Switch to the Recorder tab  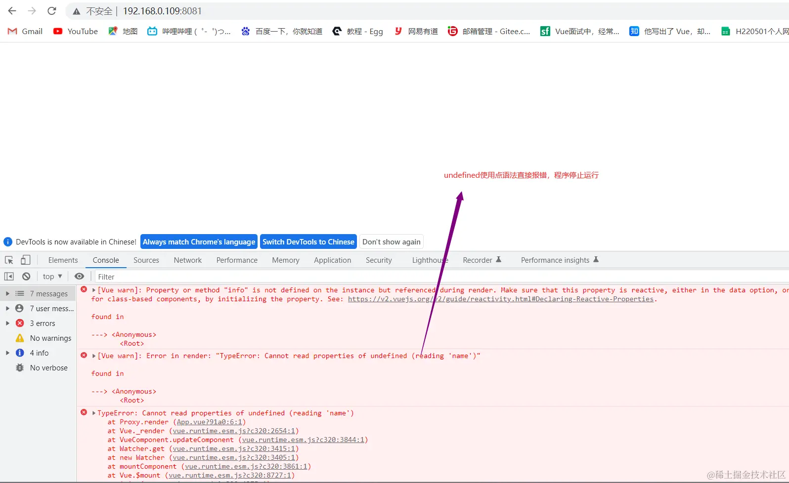482,260
